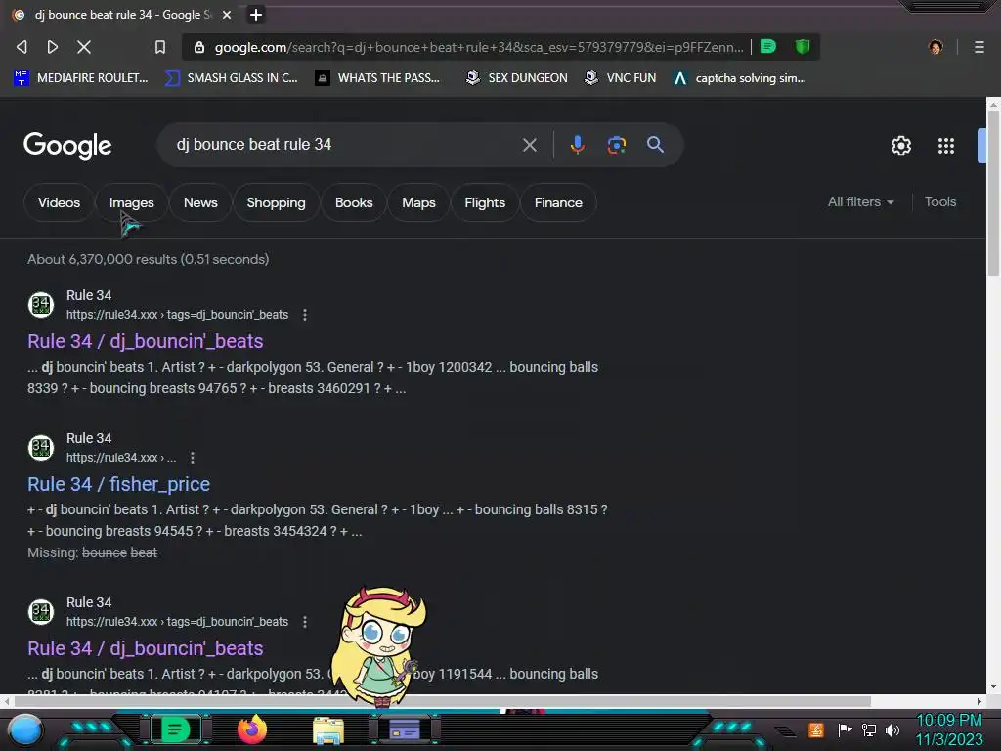Filter results by Shopping
The image size is (1001, 751).
(276, 202)
